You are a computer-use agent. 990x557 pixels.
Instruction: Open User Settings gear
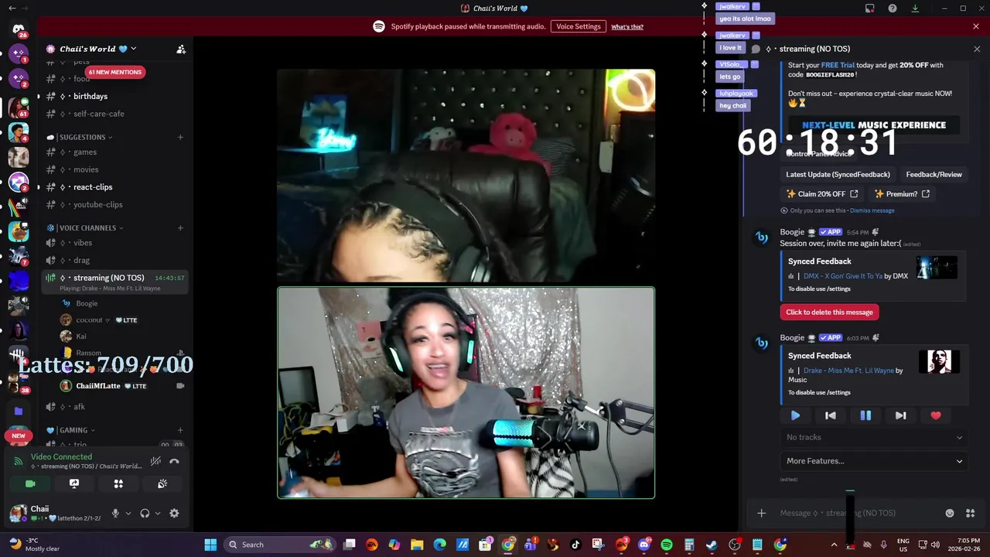(x=174, y=513)
